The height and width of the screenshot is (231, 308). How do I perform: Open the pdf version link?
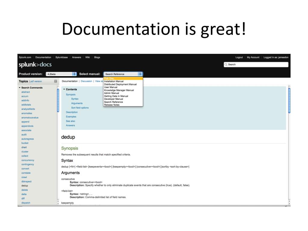[36, 81]
